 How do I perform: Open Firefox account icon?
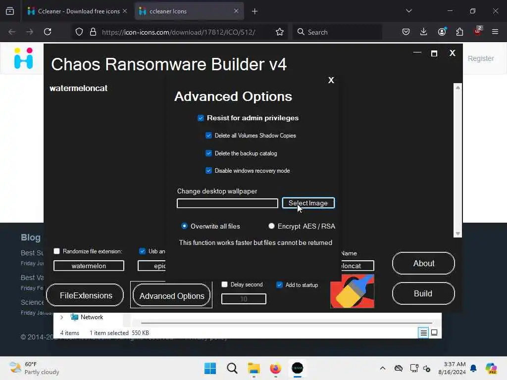click(x=442, y=32)
